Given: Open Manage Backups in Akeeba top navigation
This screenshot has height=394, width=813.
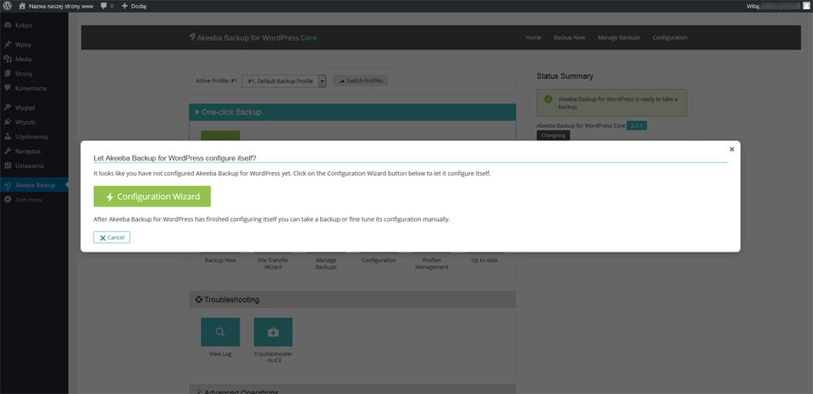Looking at the screenshot, I should coord(618,38).
